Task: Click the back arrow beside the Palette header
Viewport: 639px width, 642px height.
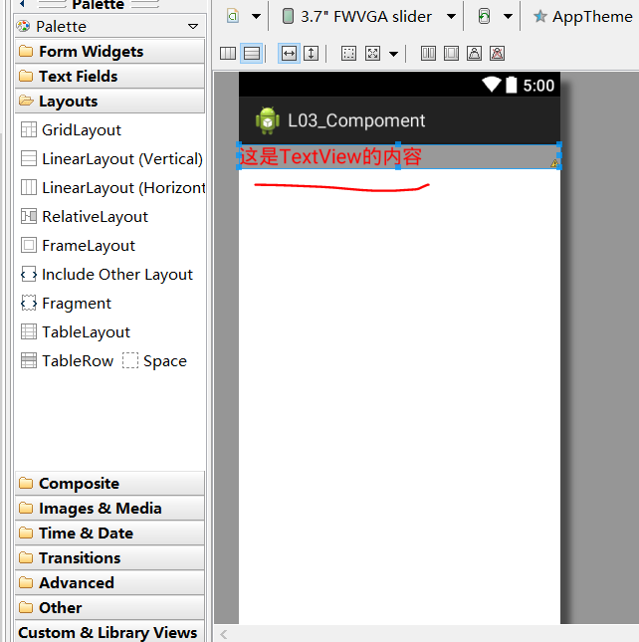Action: click(22, 4)
